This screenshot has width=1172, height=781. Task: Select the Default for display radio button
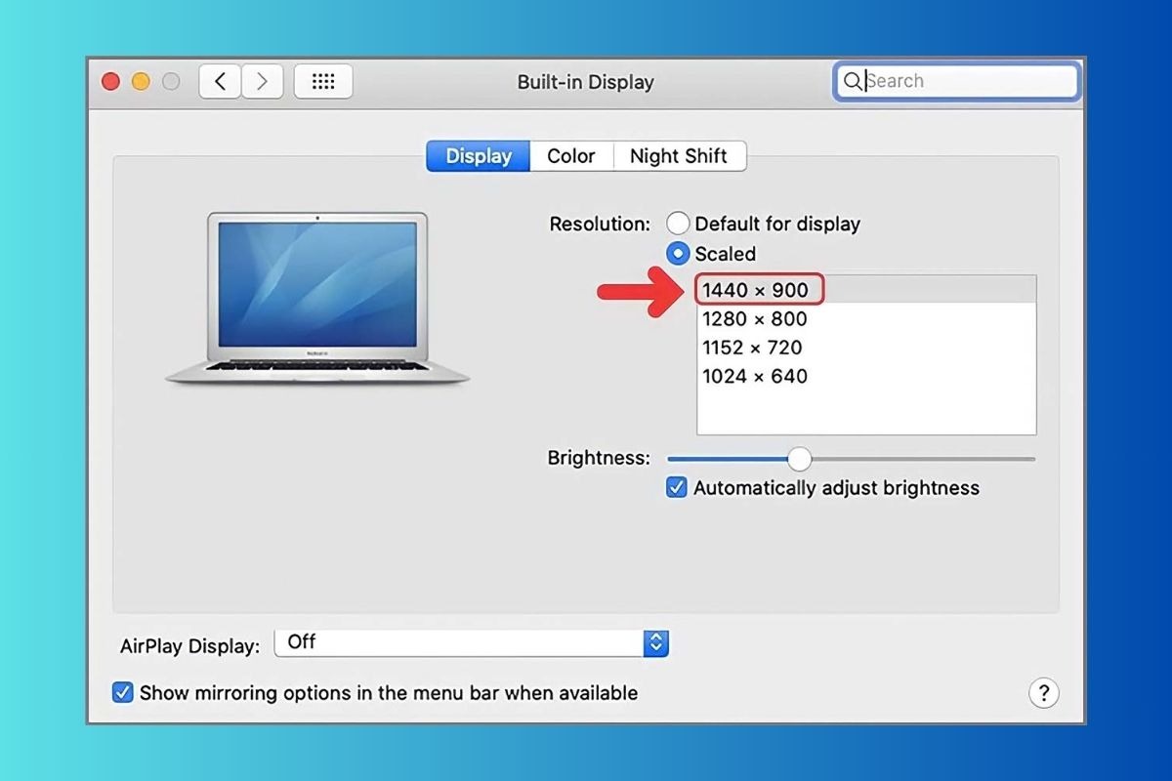678,224
